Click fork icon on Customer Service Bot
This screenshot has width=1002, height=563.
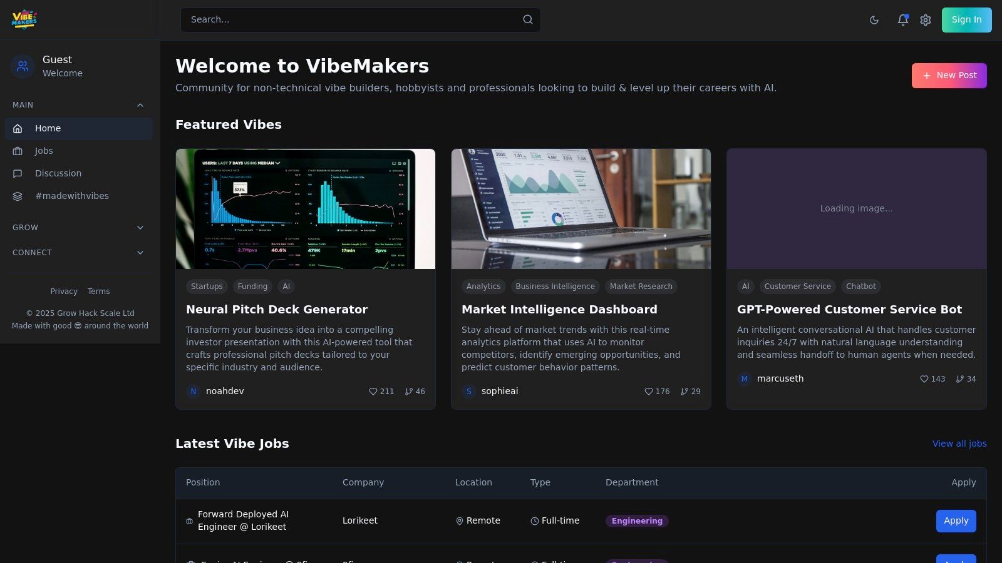tap(960, 379)
